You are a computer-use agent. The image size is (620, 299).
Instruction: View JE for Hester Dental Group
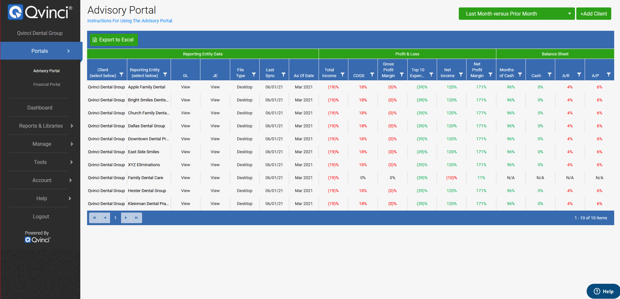click(215, 190)
